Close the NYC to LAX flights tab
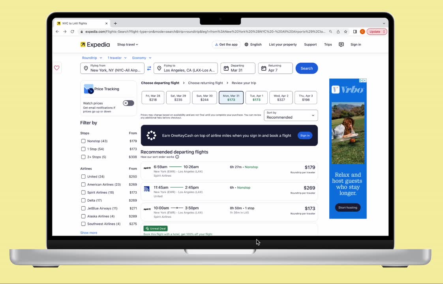Image resolution: width=443 pixels, height=284 pixels. (x=107, y=23)
